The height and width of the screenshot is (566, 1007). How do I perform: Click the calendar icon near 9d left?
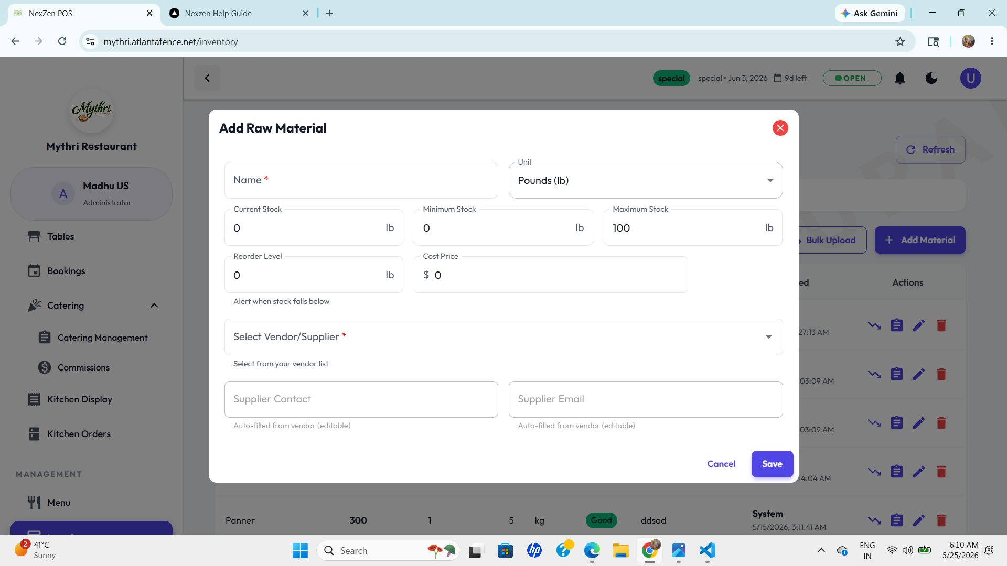coord(778,78)
